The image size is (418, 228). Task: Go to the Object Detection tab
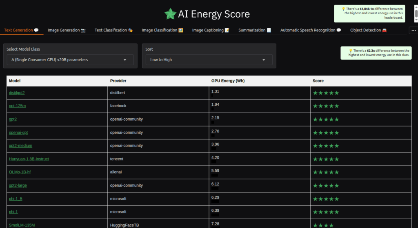368,30
